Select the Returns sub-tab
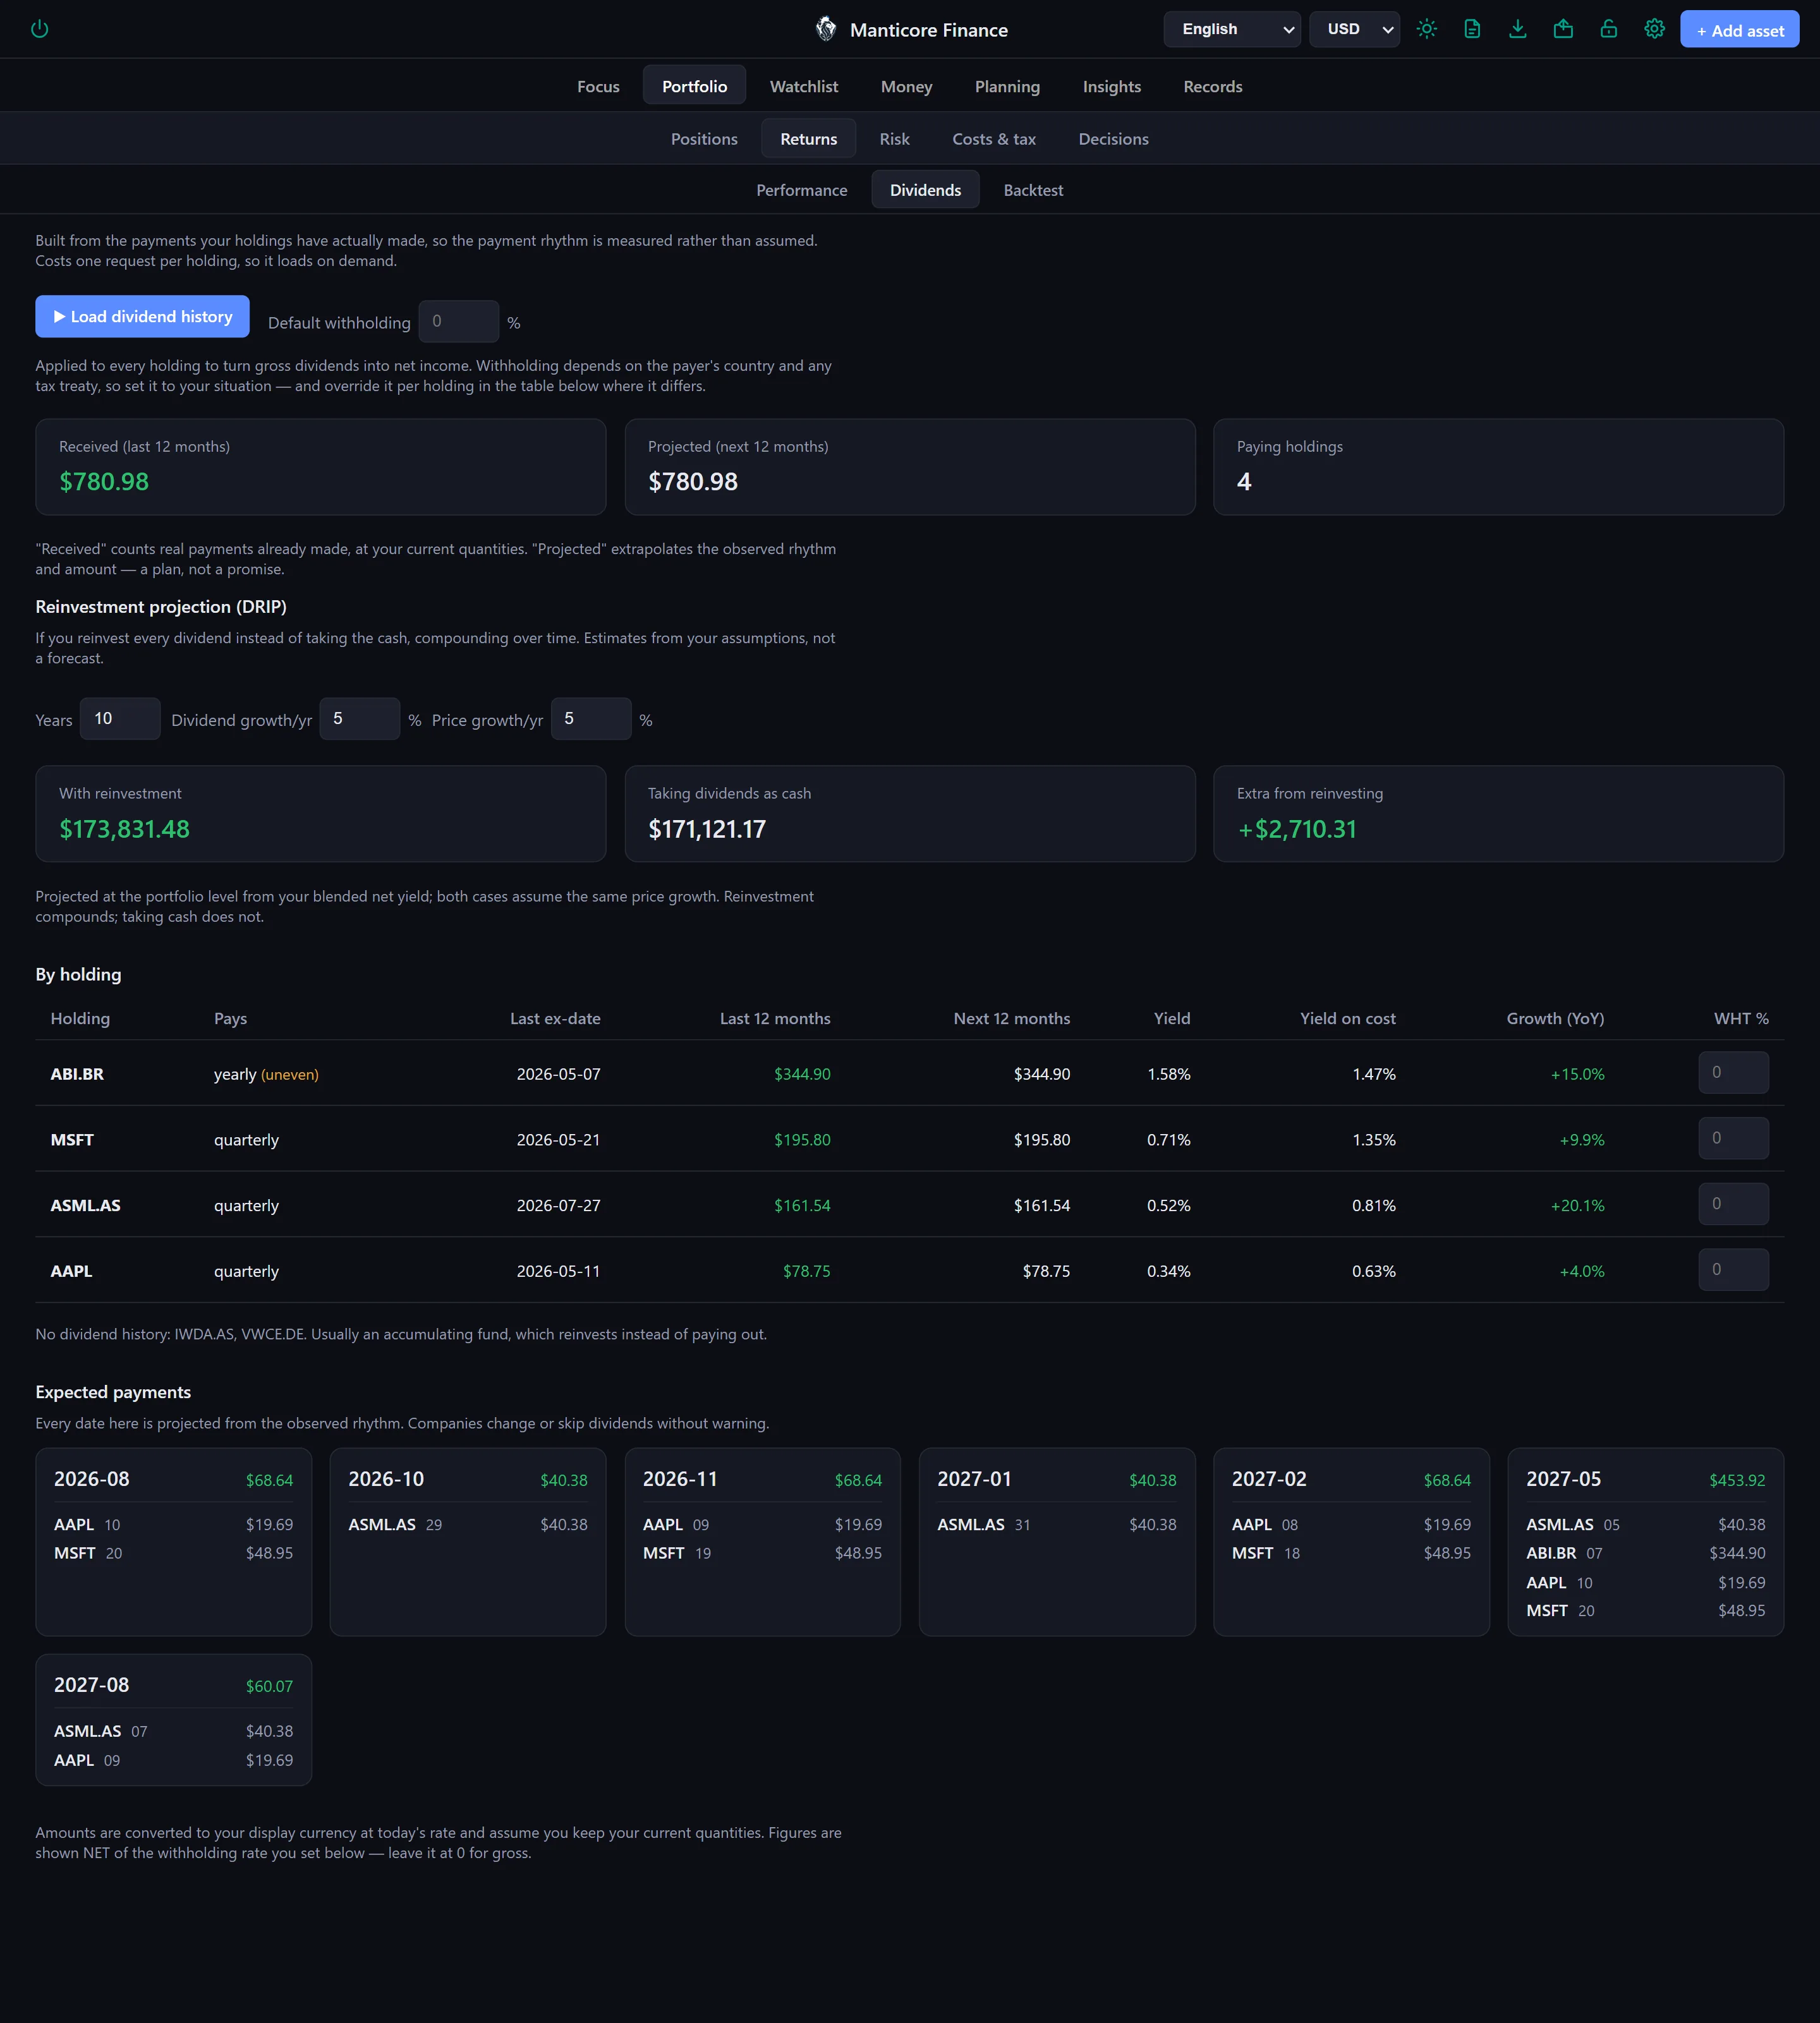This screenshot has width=1820, height=2023. tap(808, 139)
